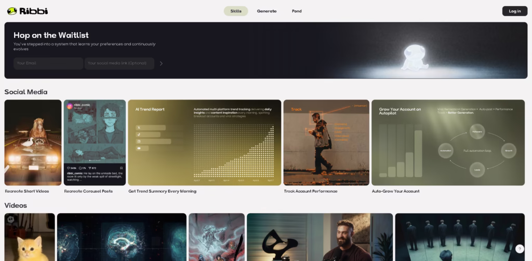532x261 pixels.
Task: Click the Get Trend Summary Every Morning link
Action: pyautogui.click(x=162, y=191)
